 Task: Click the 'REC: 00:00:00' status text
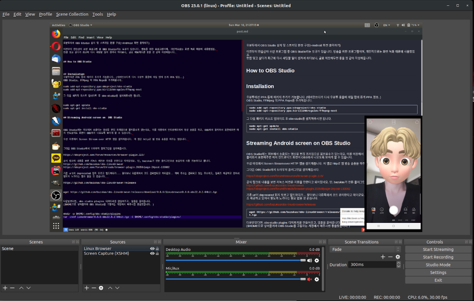click(387, 297)
